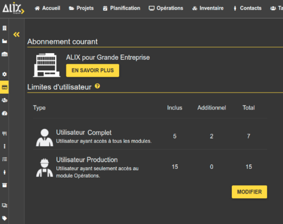
Task: Open the devices icon in the sidebar
Action: point(5,205)
